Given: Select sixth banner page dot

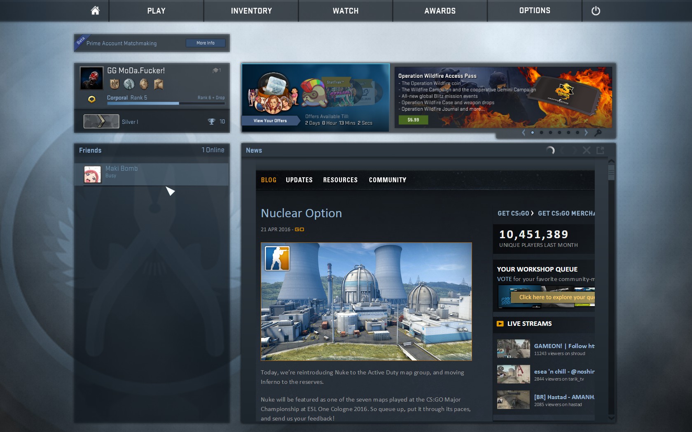Looking at the screenshot, I should click(577, 132).
